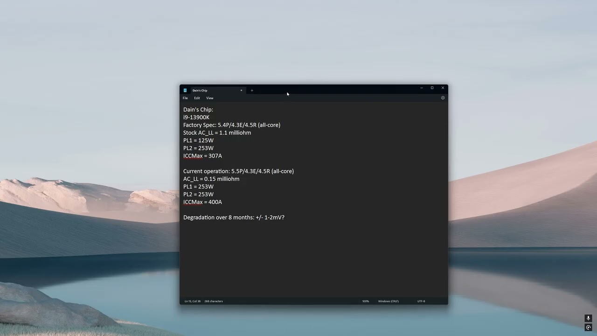
Task: Click the Degradation over 8 months line
Action: (x=234, y=217)
